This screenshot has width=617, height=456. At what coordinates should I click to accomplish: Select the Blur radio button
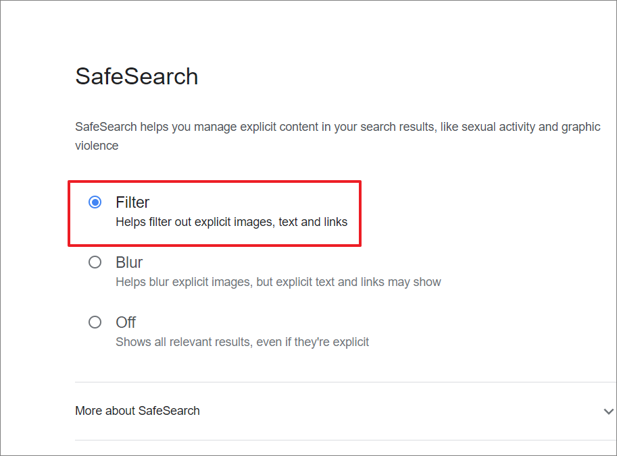pyautogui.click(x=95, y=262)
